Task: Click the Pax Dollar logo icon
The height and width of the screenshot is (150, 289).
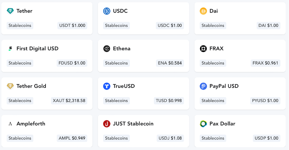Action: point(203,124)
